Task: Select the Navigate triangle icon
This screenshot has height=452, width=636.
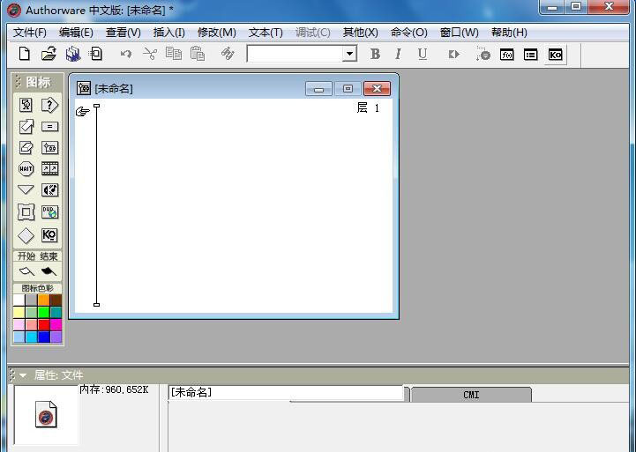Action: click(x=26, y=189)
